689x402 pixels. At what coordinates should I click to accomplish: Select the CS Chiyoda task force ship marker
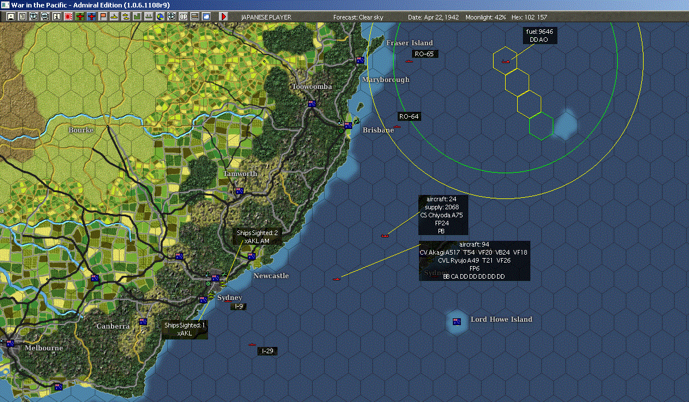(x=385, y=236)
